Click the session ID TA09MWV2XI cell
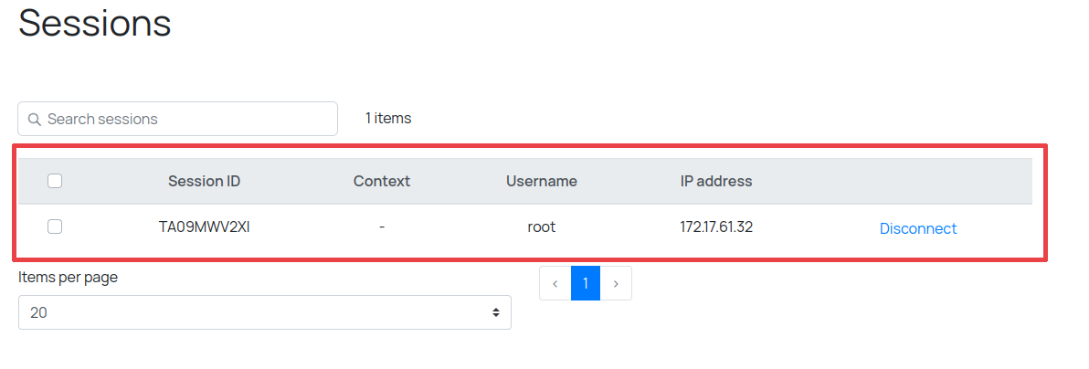The width and height of the screenshot is (1089, 369). coord(204,227)
